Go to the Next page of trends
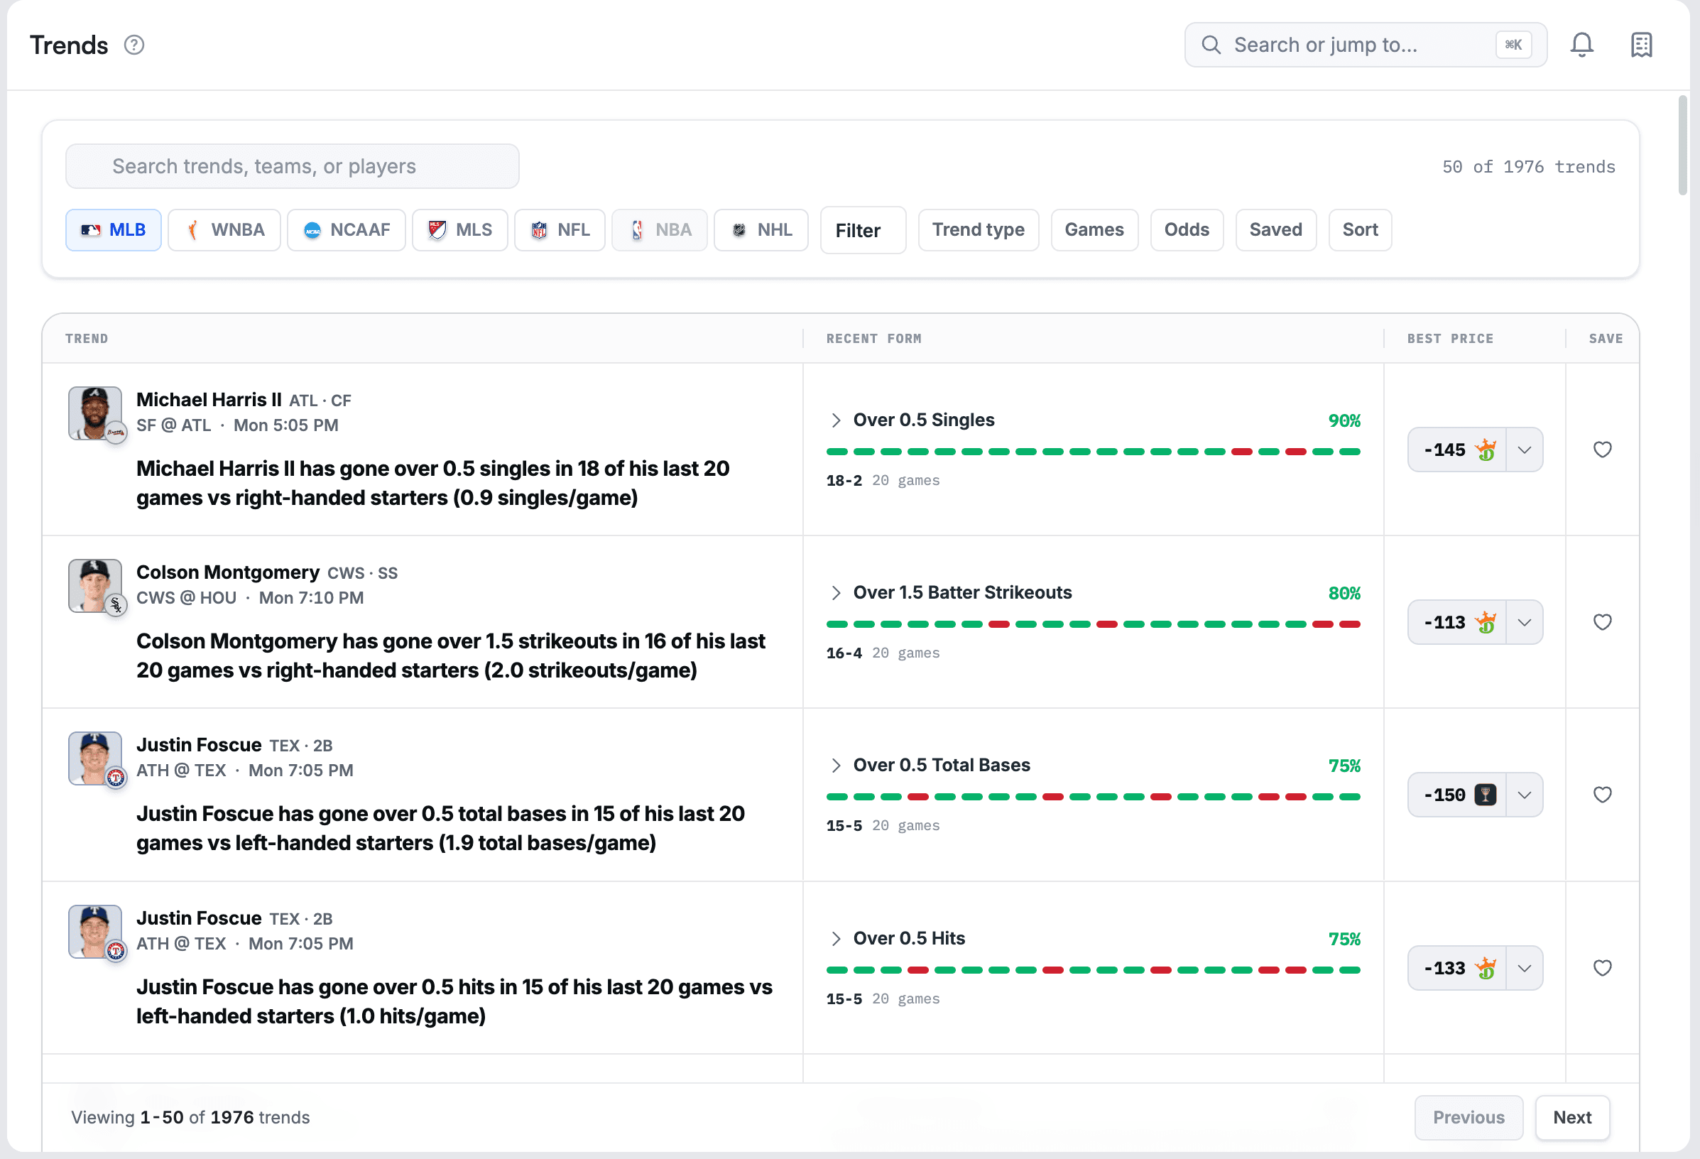The height and width of the screenshot is (1159, 1700). coord(1572,1117)
